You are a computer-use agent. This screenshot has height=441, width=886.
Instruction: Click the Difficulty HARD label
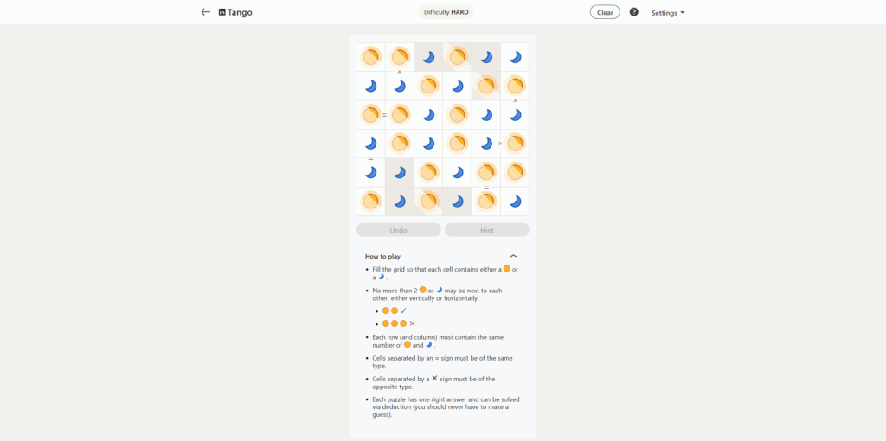tap(446, 12)
